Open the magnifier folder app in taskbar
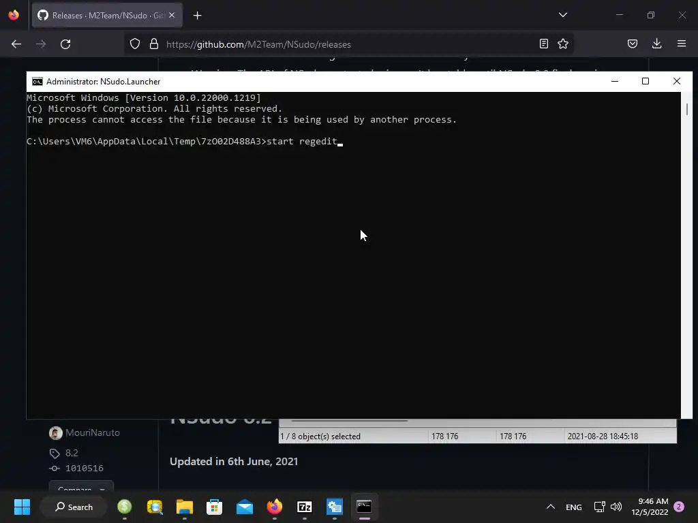Image resolution: width=698 pixels, height=523 pixels. [155, 507]
